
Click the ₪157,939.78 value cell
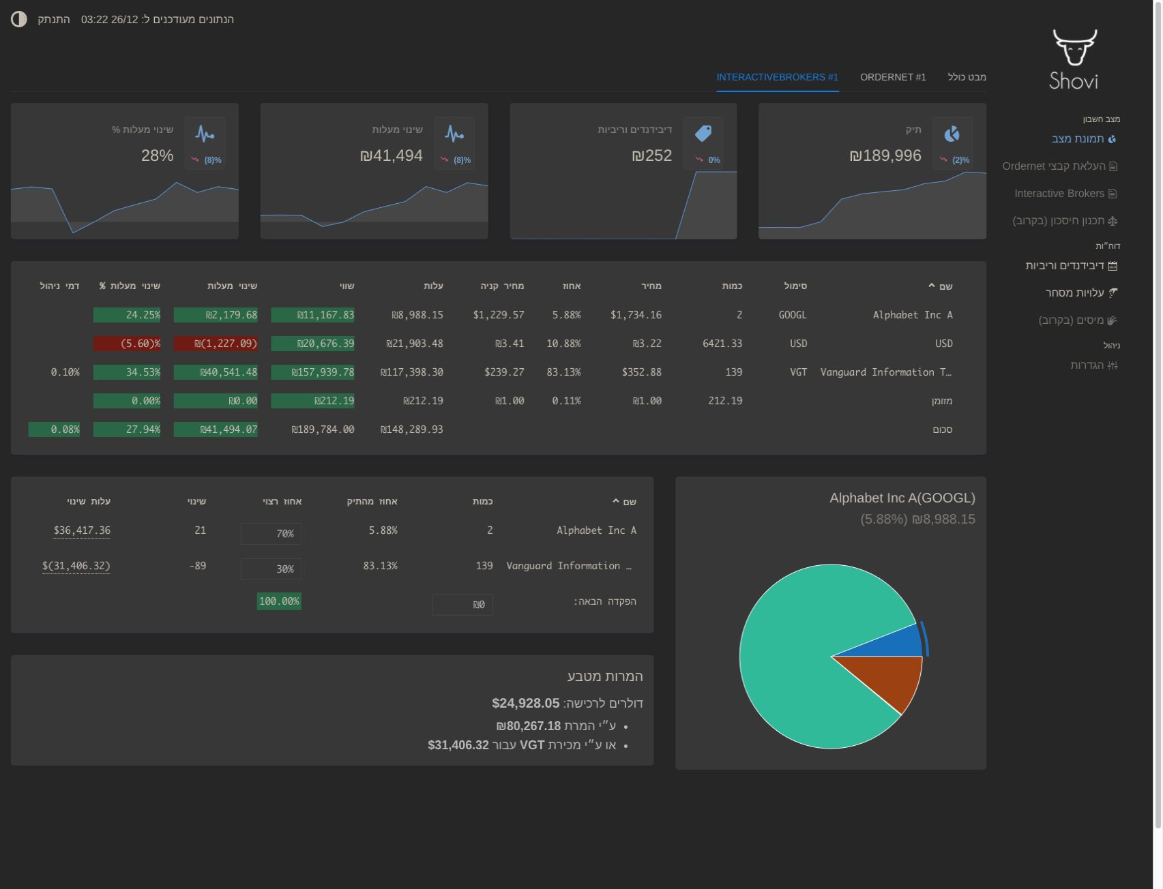[313, 372]
